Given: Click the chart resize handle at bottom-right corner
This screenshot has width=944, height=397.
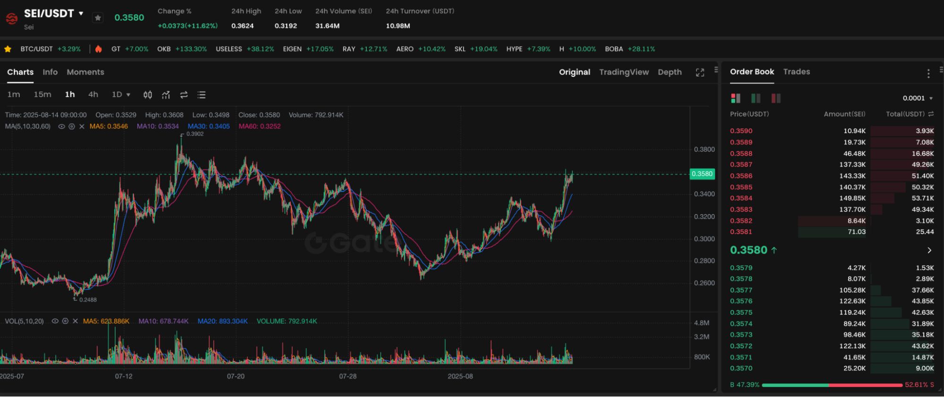Looking at the screenshot, I should (714, 389).
